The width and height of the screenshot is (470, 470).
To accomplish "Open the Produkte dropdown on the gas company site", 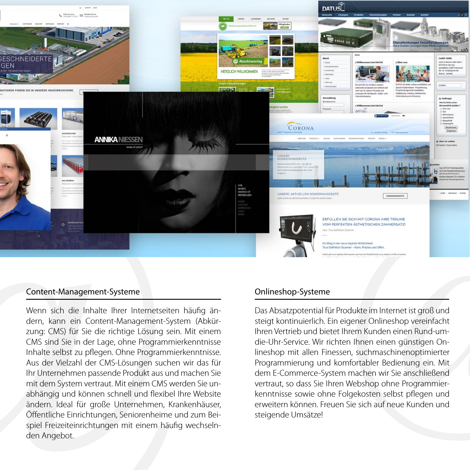I will tap(14, 24).
